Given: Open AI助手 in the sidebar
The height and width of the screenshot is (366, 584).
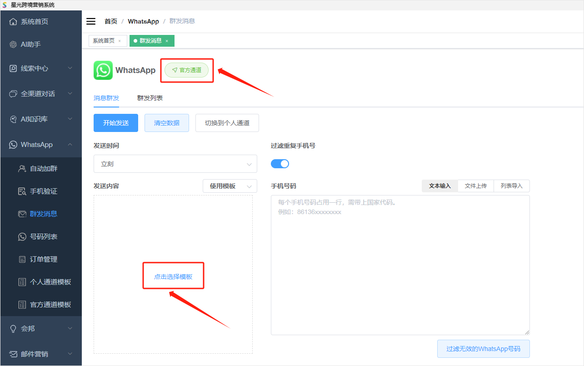Looking at the screenshot, I should coord(41,44).
